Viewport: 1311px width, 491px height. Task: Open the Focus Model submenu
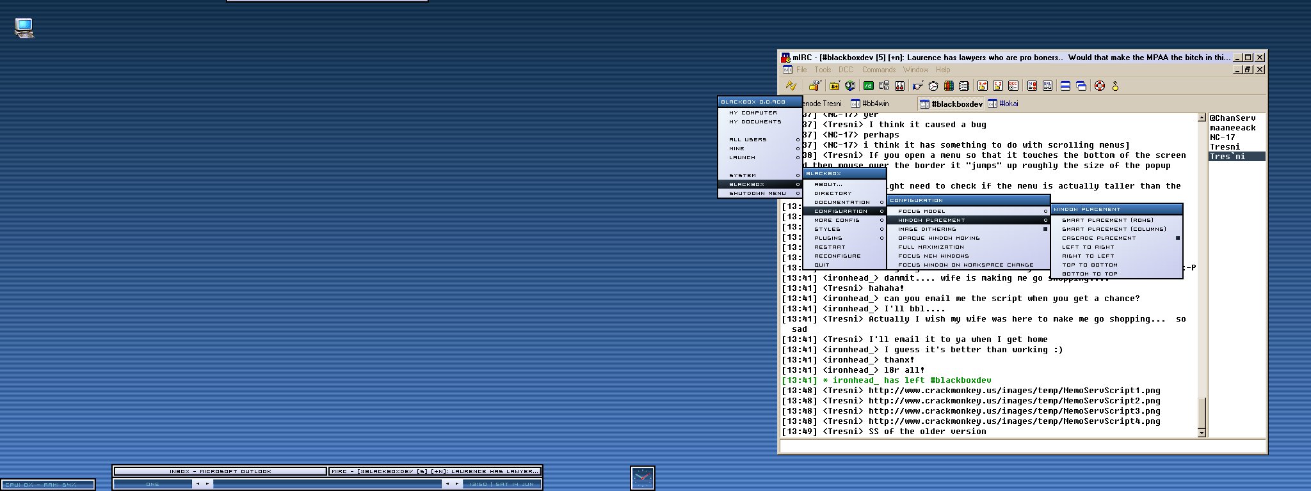(969, 211)
